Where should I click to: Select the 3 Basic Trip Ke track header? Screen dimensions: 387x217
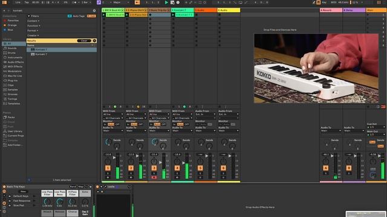pos(159,10)
